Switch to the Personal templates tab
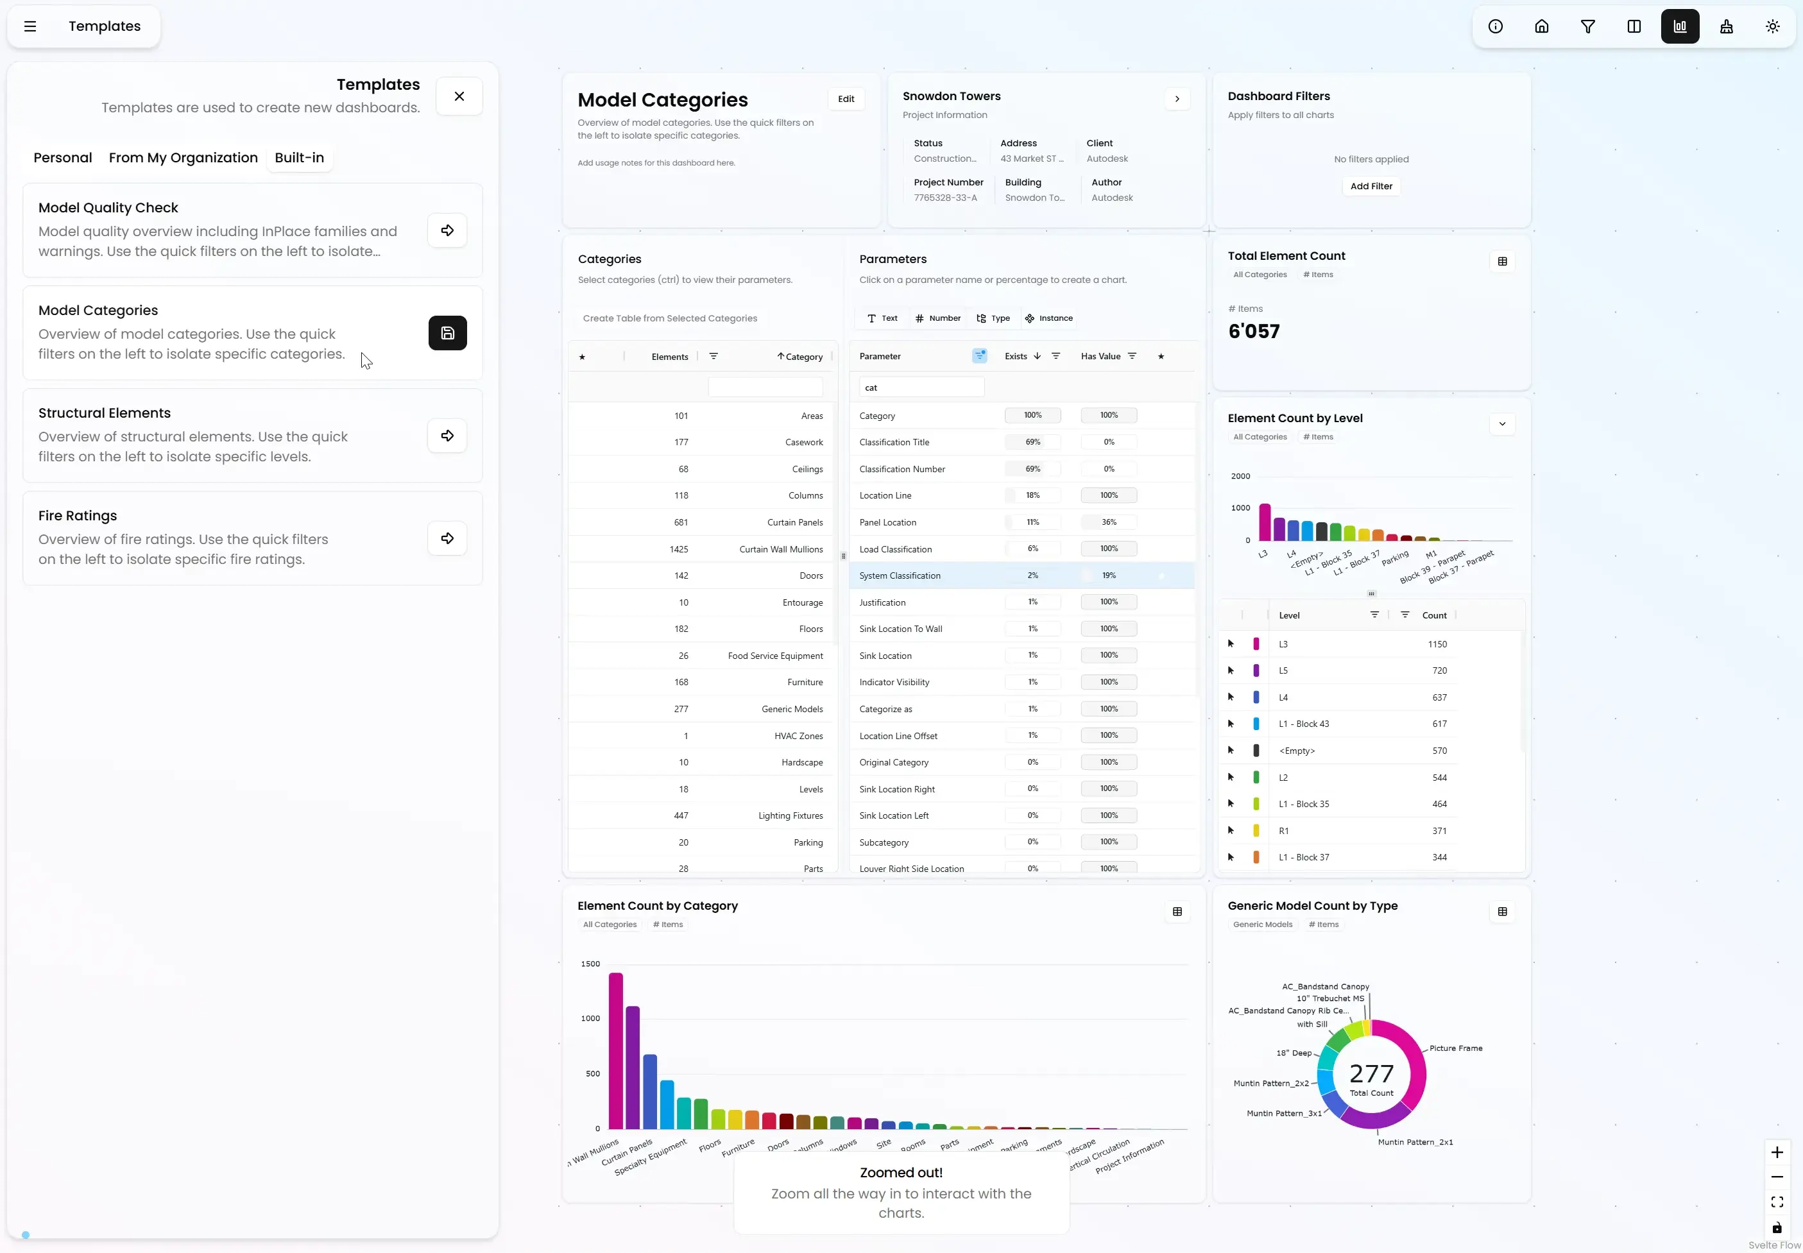 click(63, 158)
